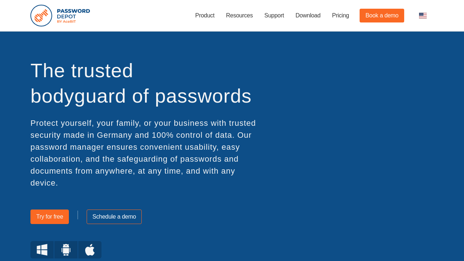Open the US flag language selector

coord(423,16)
